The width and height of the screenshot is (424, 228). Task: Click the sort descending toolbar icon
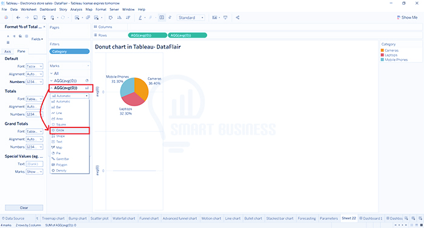(128, 18)
